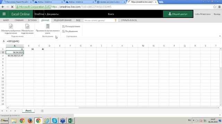Click the Выход sign-out link

(x=217, y=14)
